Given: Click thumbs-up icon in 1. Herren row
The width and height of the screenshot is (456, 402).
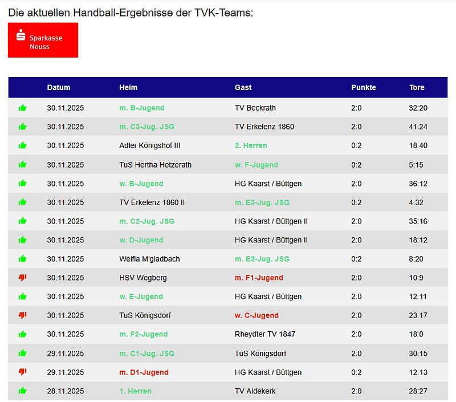Looking at the screenshot, I should click(x=23, y=391).
